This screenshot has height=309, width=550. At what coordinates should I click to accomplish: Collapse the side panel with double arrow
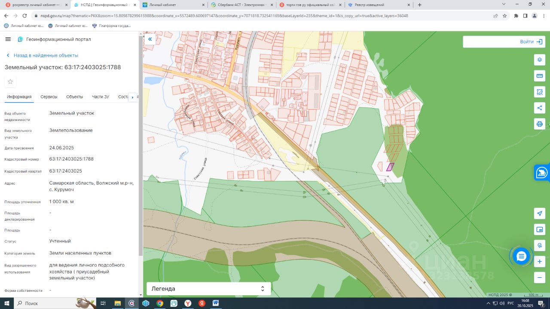[150, 39]
